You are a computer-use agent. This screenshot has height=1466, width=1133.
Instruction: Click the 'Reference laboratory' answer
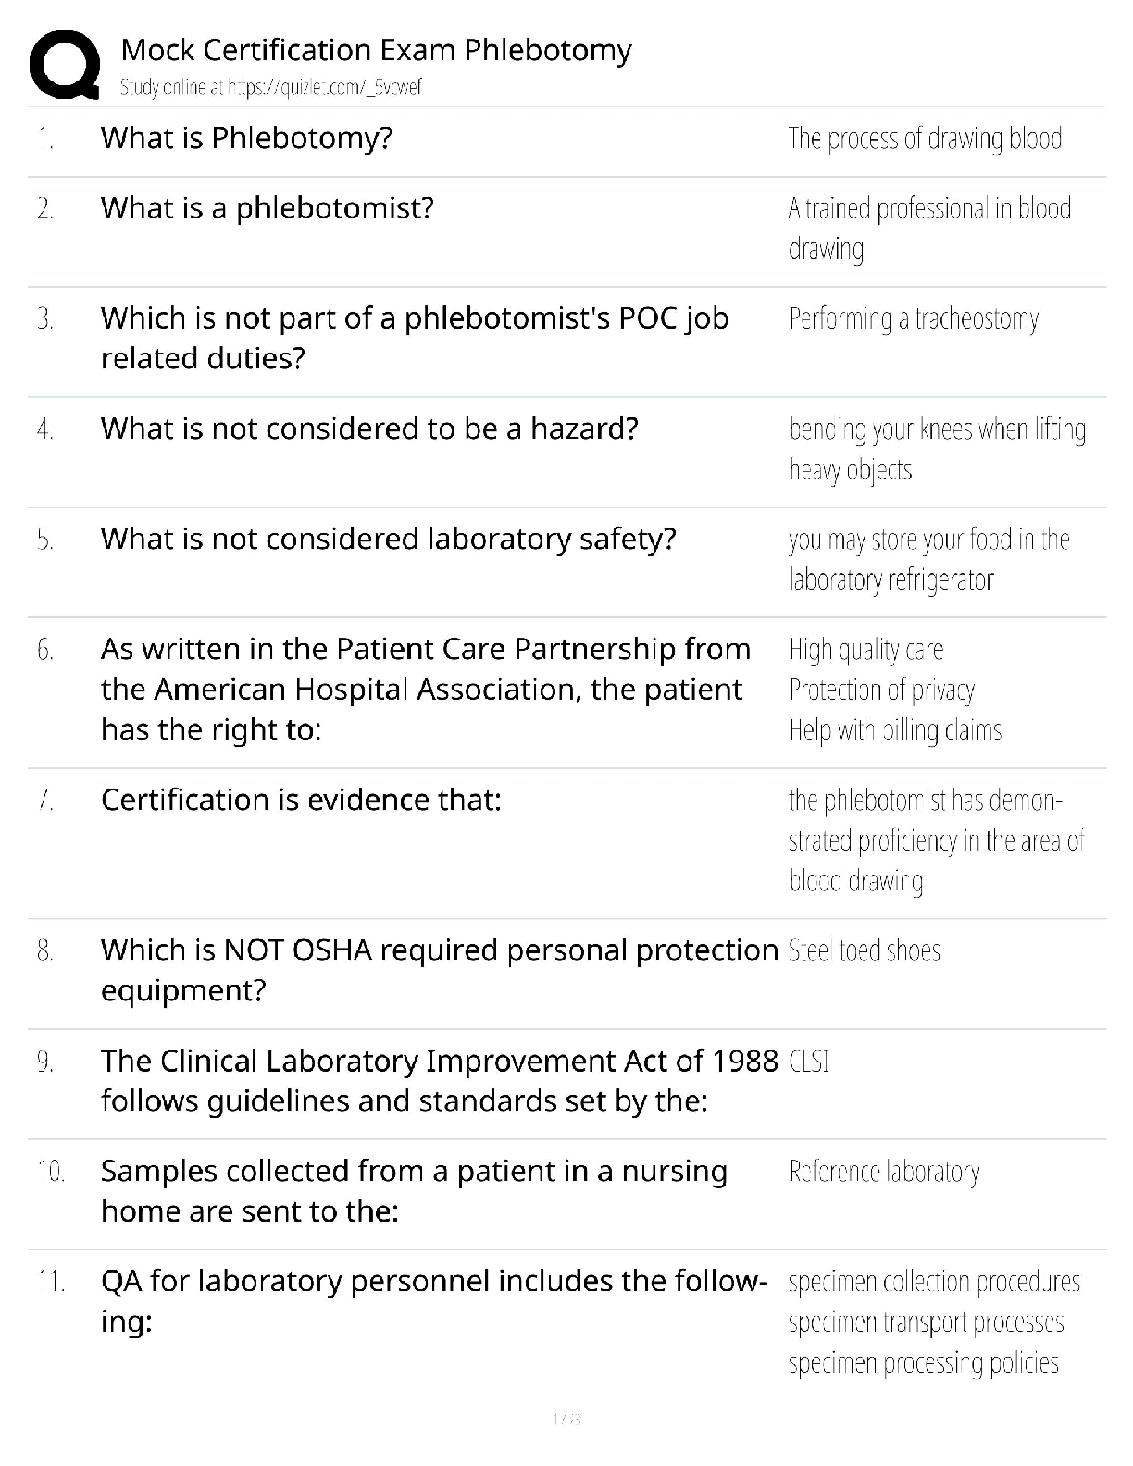coord(884,1172)
